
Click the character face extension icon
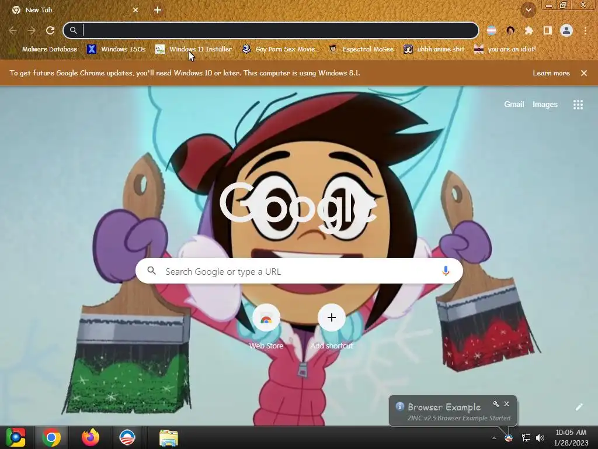point(510,30)
